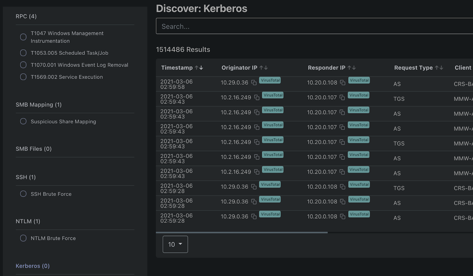Viewport: 473px width, 276px height.
Task: Copy responder IP 10.20.0.108 in first row
Action: (x=342, y=83)
